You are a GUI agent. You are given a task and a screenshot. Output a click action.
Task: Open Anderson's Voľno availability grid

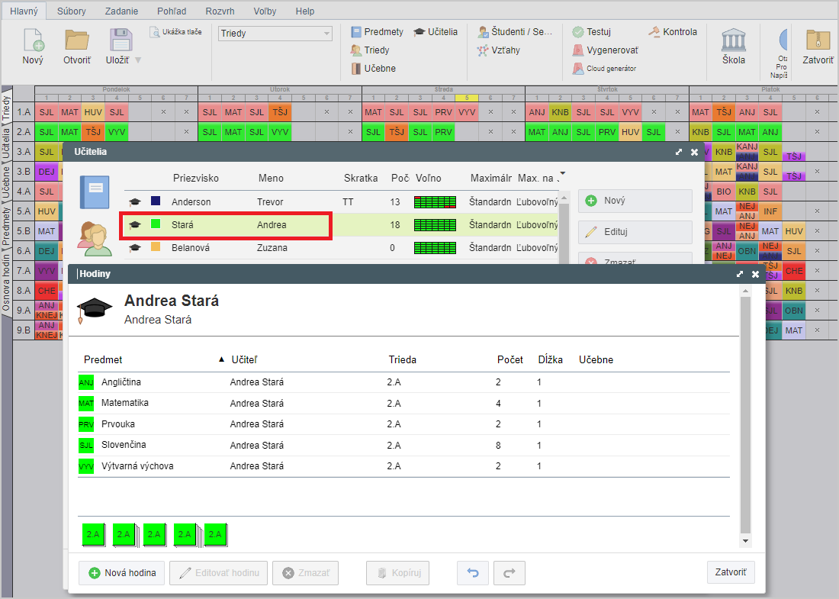(x=435, y=201)
